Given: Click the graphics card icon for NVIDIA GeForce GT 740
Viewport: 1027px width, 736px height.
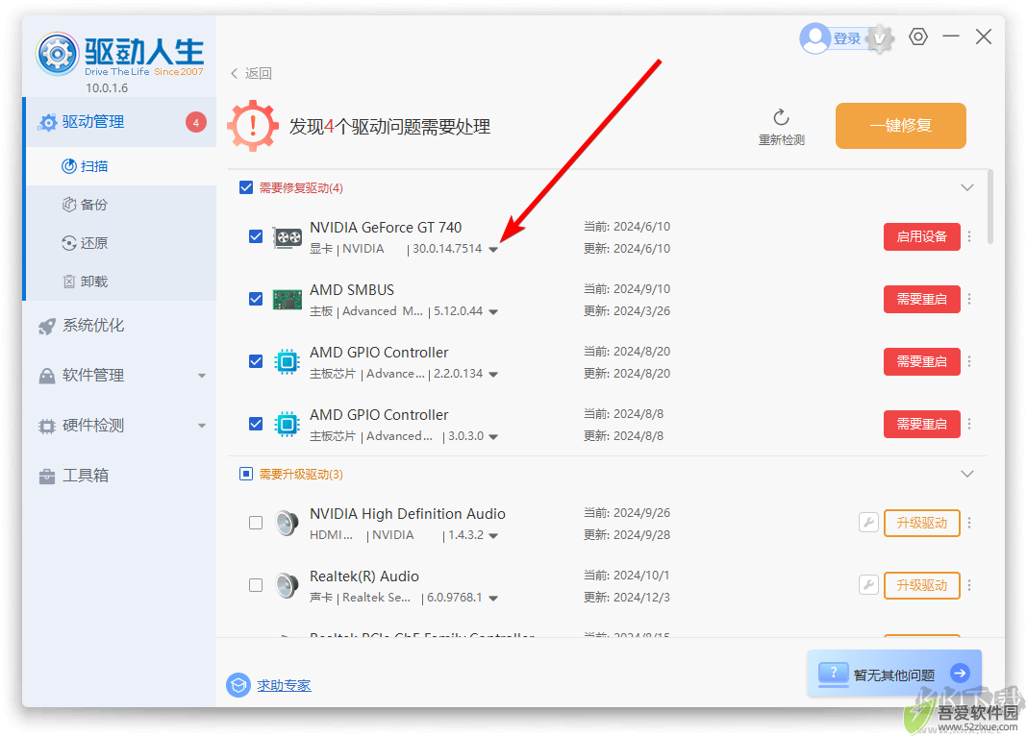Looking at the screenshot, I should 287,236.
